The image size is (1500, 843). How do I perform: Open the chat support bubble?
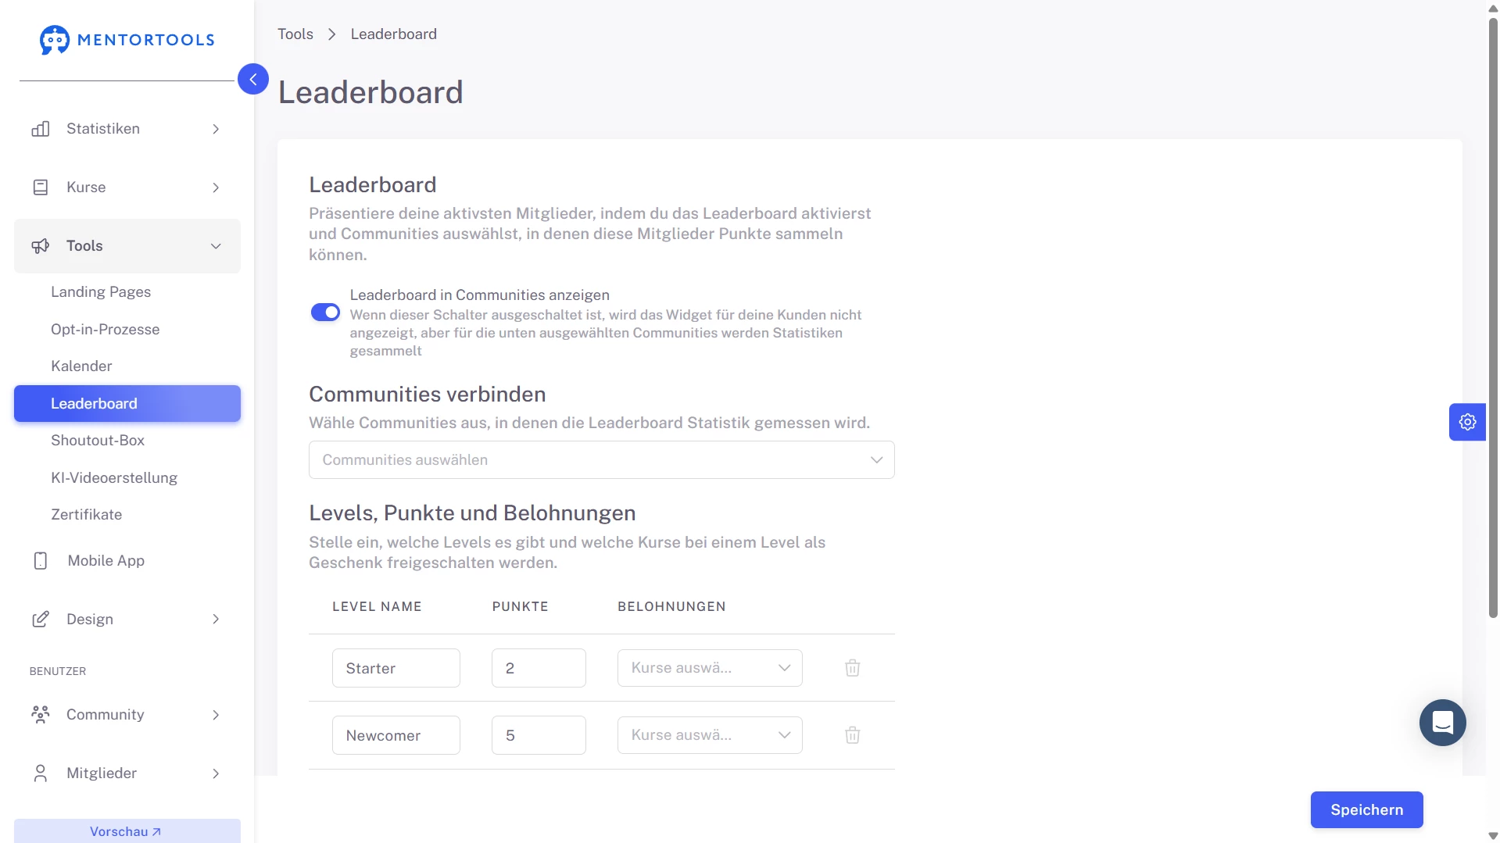(1442, 722)
